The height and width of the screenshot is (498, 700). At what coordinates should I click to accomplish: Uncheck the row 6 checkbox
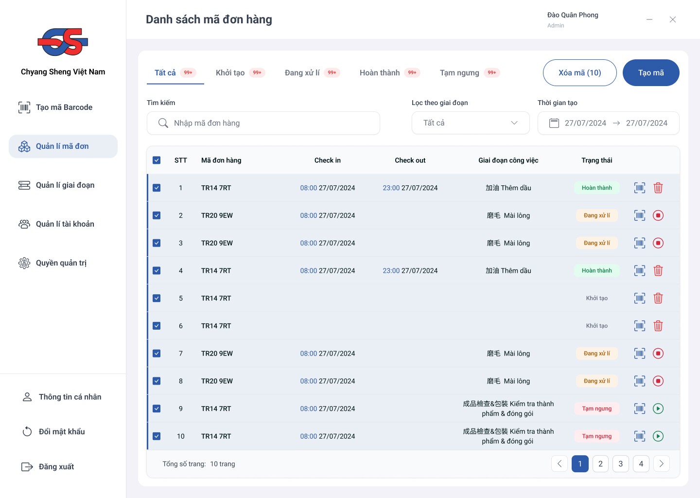click(x=157, y=326)
